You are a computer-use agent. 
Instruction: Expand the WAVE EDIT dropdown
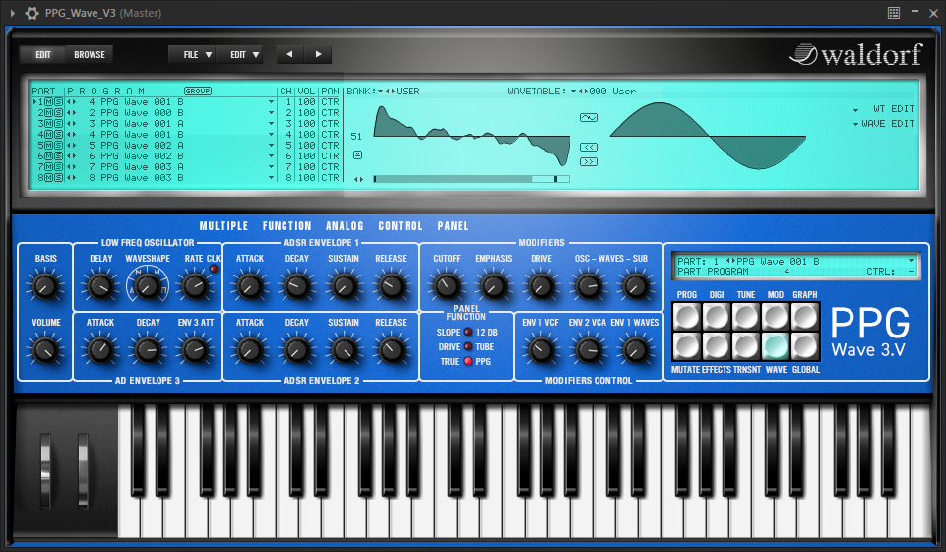855,124
